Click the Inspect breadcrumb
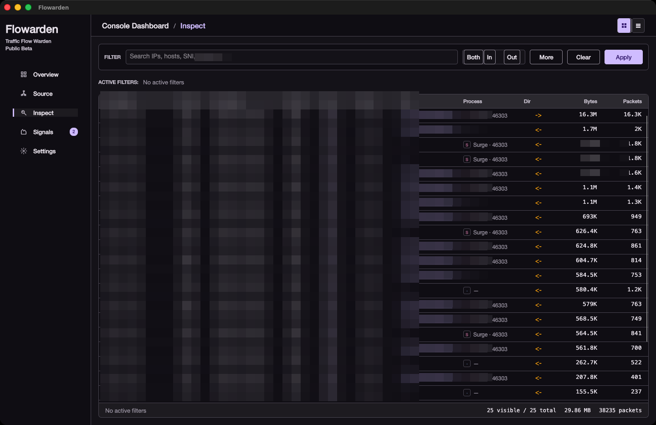 (193, 26)
